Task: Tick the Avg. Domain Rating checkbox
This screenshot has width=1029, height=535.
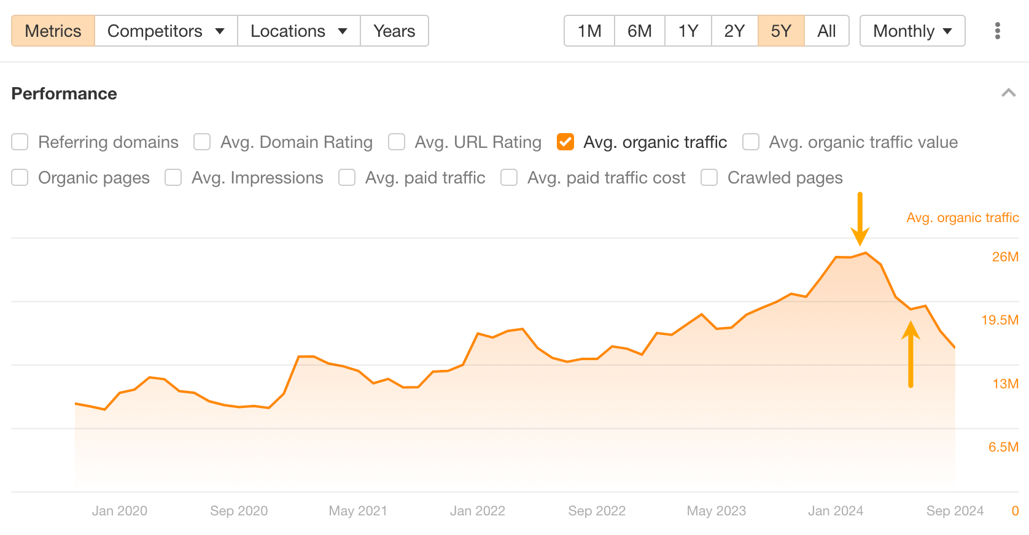Action: pyautogui.click(x=202, y=142)
